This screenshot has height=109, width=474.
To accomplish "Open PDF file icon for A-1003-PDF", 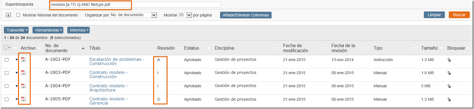I will [23, 72].
